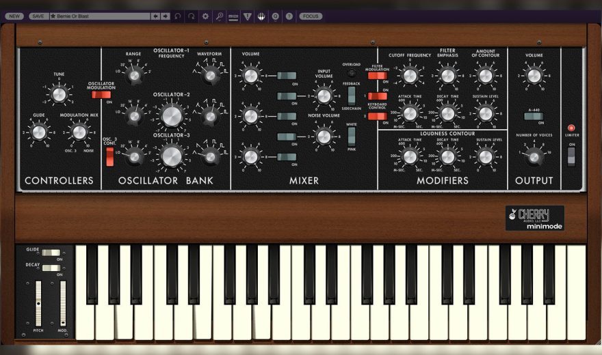Toggle the topmost mixer oscillator switch

[287, 76]
